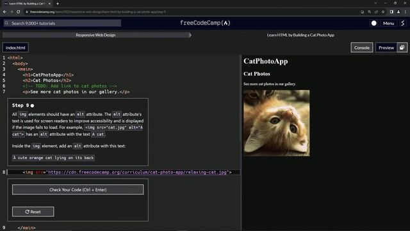The height and width of the screenshot is (231, 410).
Task: Toggle the Console pane button
Action: (x=362, y=47)
